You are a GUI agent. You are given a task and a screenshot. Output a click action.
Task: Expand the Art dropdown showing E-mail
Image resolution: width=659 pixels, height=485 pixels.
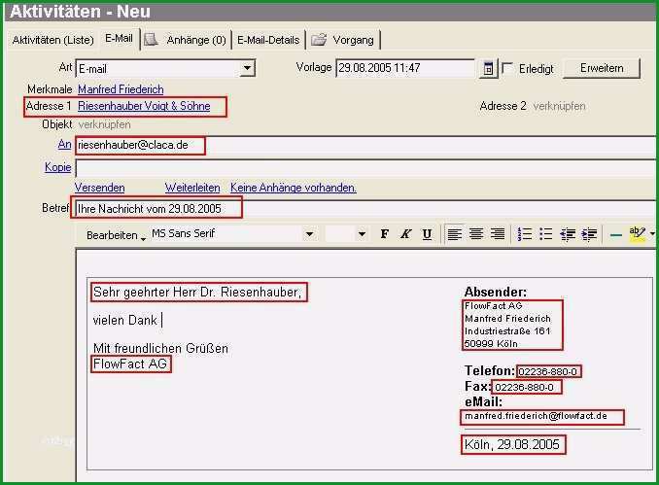(x=247, y=68)
